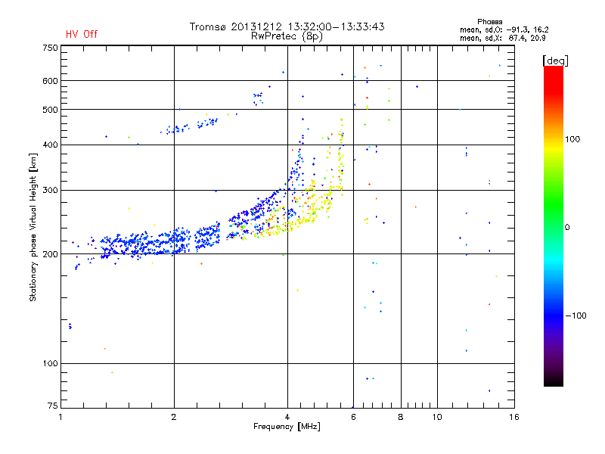Click the colorbar 100 tick label
This screenshot has height=454, width=605.
(572, 139)
